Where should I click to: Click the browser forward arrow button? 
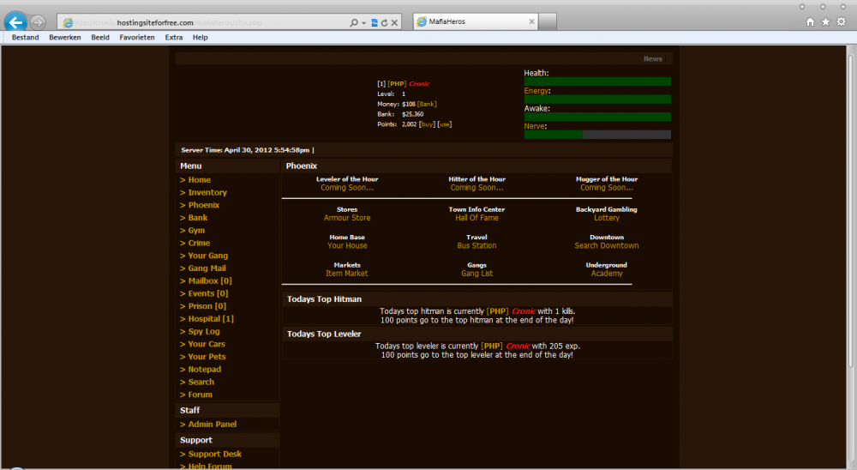(x=38, y=23)
